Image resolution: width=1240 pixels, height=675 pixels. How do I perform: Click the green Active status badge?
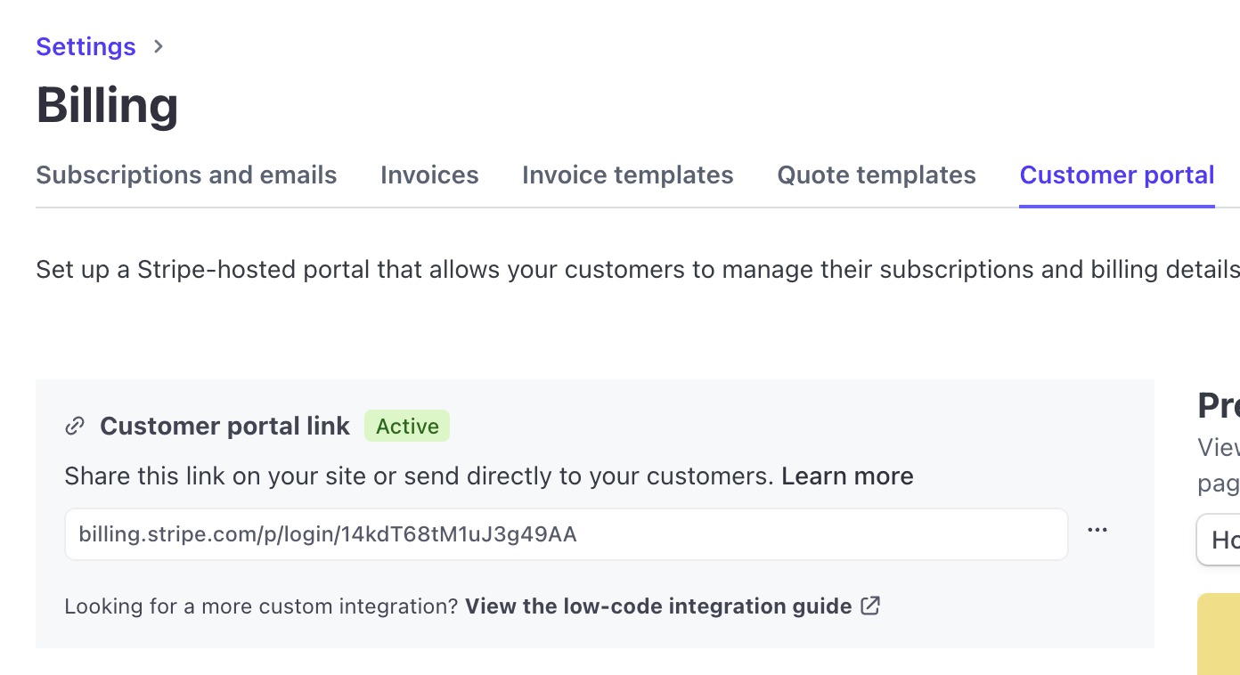407,427
